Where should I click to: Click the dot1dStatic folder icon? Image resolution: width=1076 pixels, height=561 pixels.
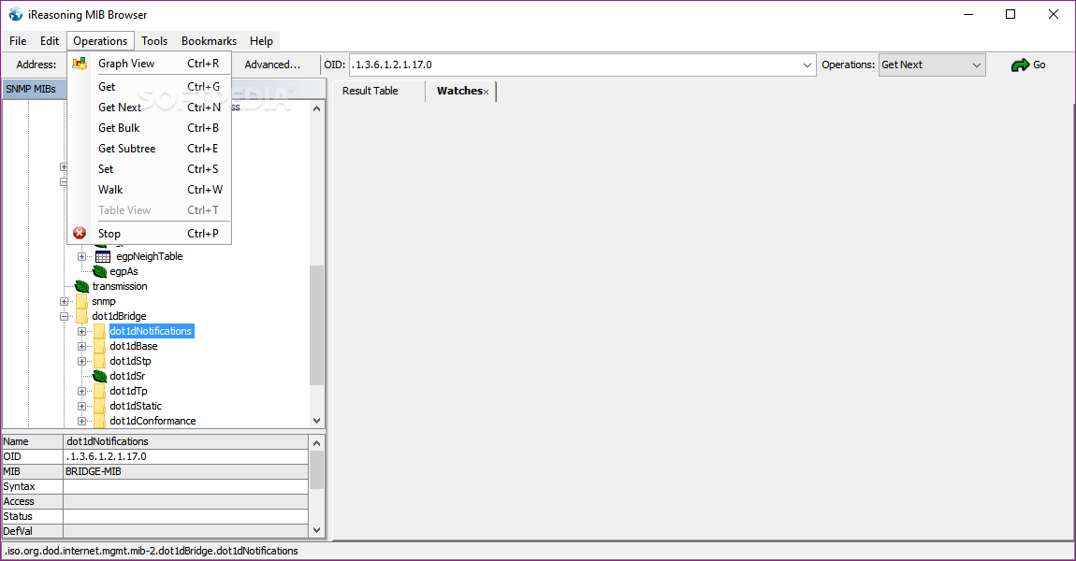100,406
